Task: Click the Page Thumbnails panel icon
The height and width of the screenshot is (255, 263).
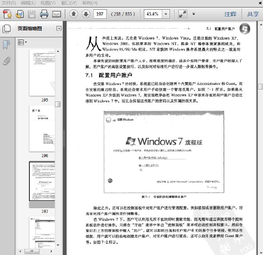Action: coord(7,29)
